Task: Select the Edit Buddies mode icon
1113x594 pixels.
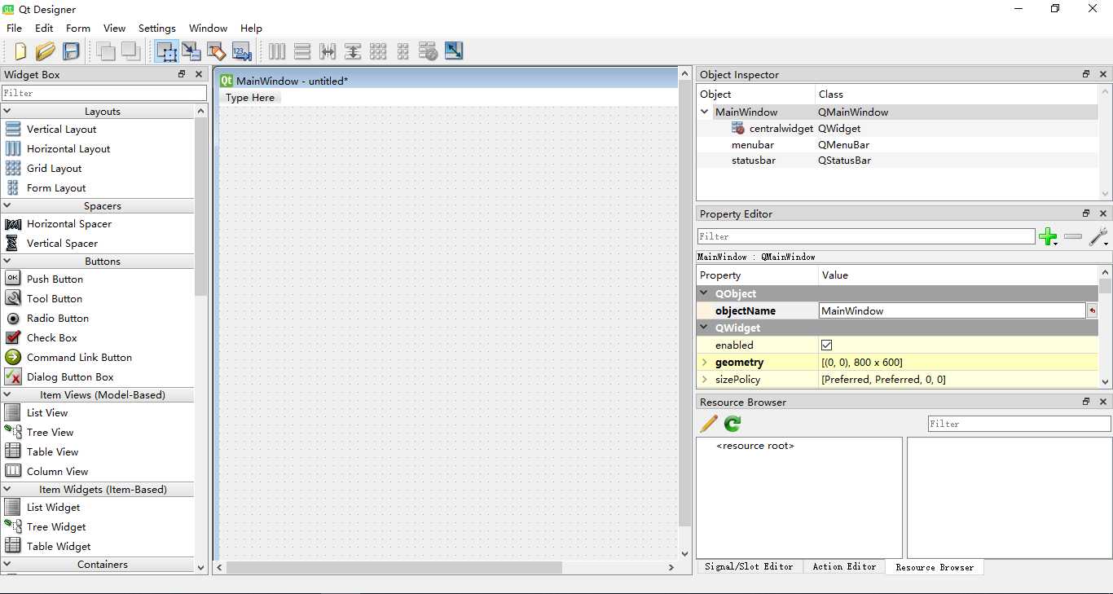Action: 217,51
